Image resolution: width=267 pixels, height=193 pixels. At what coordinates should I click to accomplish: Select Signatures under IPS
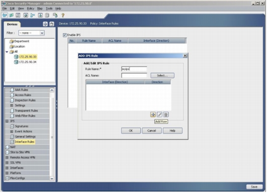22,126
